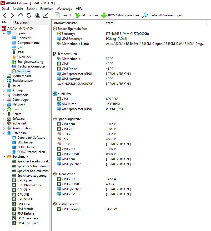Screen dimensions: 211x231
Task: Click the Temperaturen thermometer icon
Action: coord(55,54)
